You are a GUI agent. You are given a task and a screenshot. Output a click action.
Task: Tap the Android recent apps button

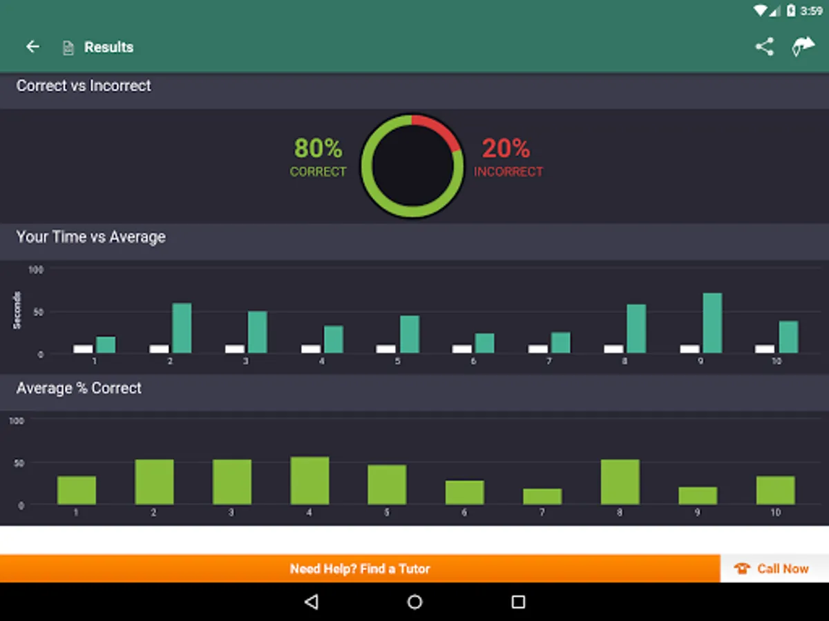(x=518, y=602)
